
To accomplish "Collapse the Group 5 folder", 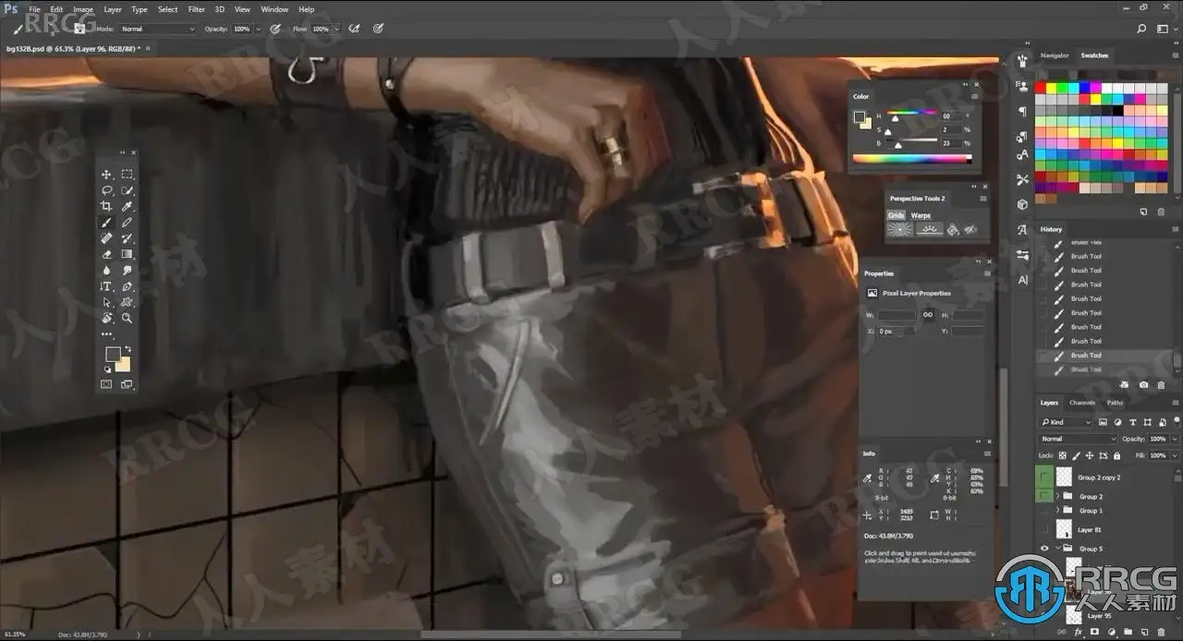I will click(x=1059, y=549).
